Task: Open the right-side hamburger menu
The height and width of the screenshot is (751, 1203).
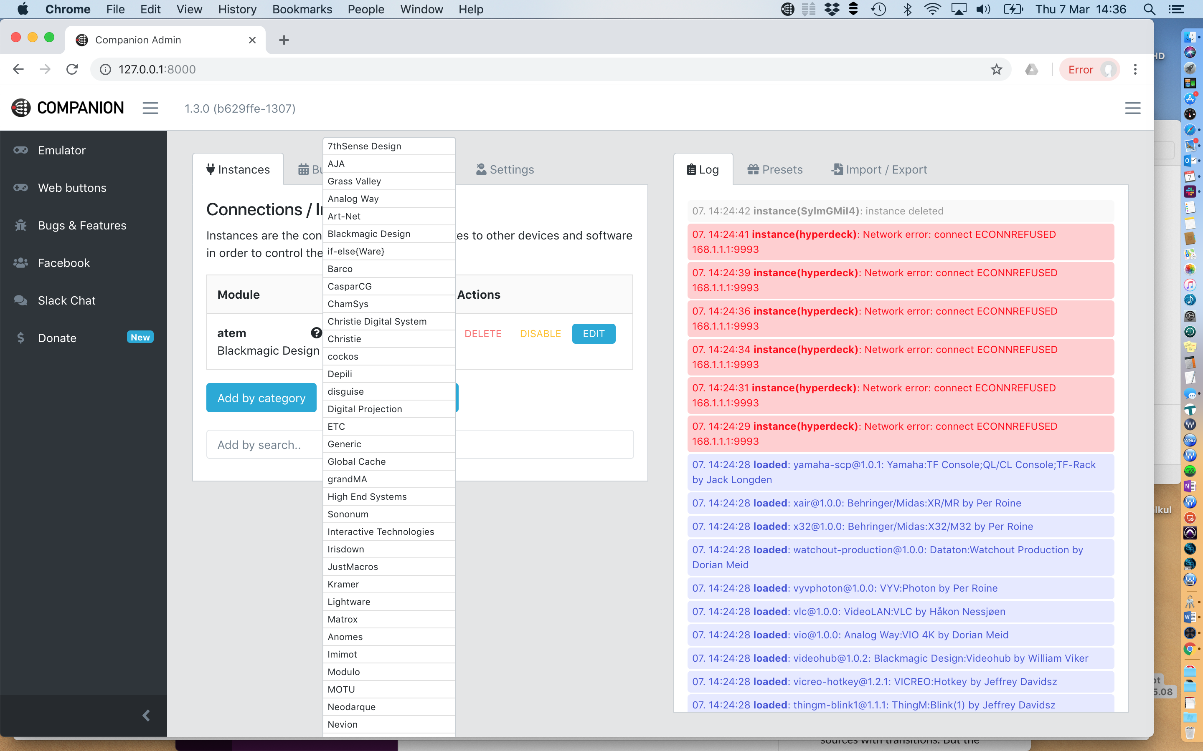Action: pyautogui.click(x=1132, y=108)
